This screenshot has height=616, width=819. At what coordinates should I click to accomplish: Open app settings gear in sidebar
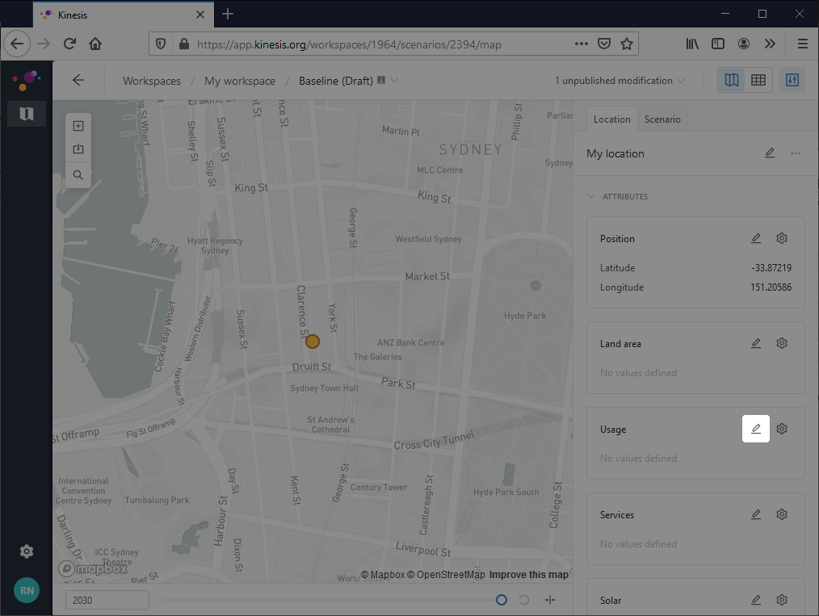(x=27, y=551)
